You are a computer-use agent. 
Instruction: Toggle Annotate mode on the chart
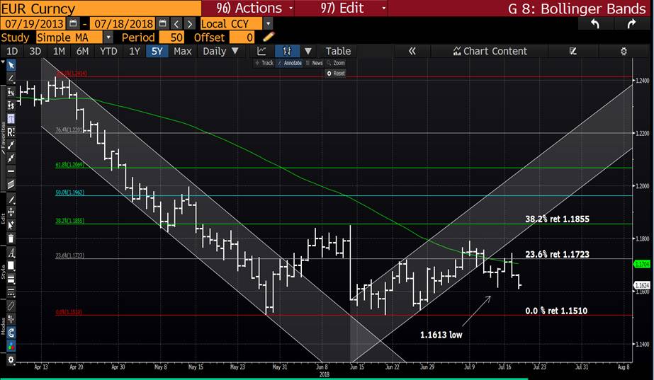point(289,63)
